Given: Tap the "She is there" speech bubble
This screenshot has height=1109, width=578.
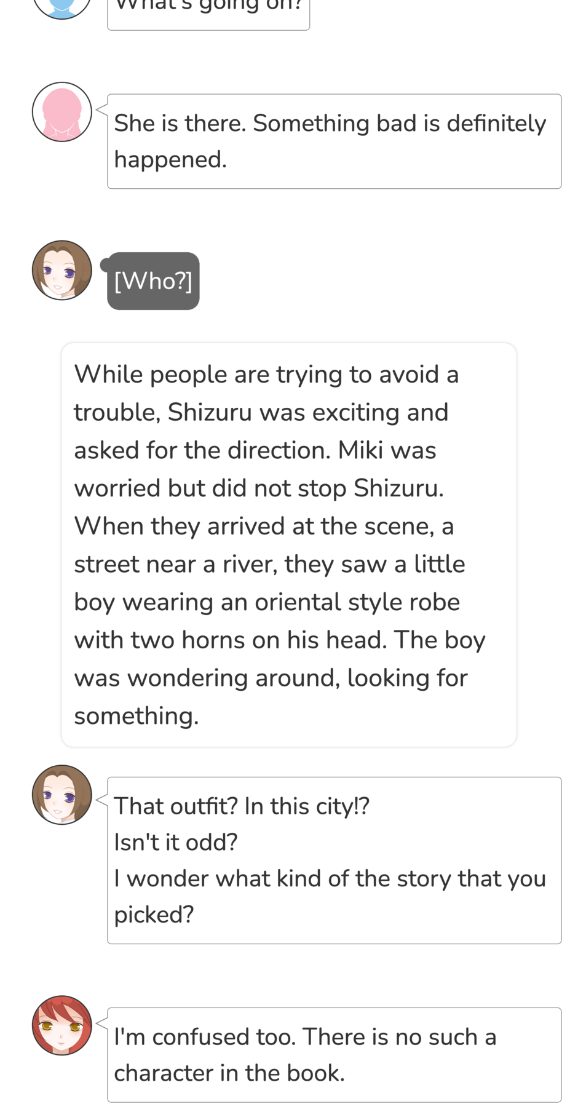Looking at the screenshot, I should pos(334,141).
